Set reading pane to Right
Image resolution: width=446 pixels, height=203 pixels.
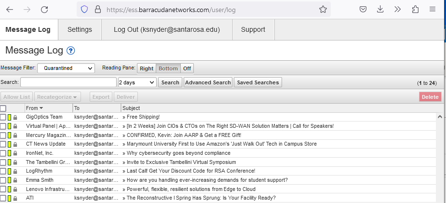[x=147, y=68]
